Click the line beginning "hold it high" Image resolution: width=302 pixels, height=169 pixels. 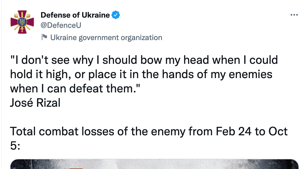(141, 74)
